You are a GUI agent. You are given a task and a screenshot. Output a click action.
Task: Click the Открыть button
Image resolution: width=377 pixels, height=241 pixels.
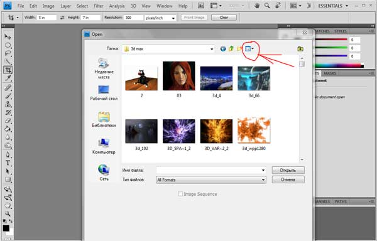288,170
